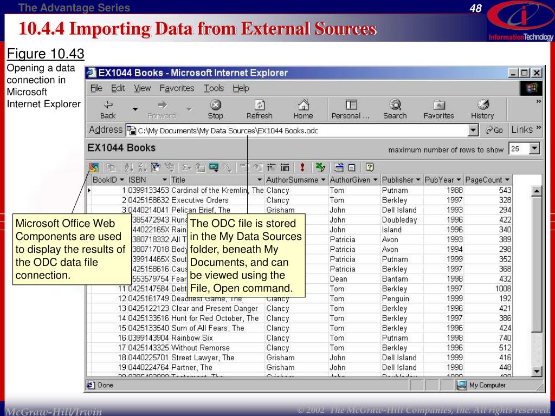Screen dimensions: 555x416
Task: Select the 'Rainbow Six' title cell
Action: [x=217, y=338]
